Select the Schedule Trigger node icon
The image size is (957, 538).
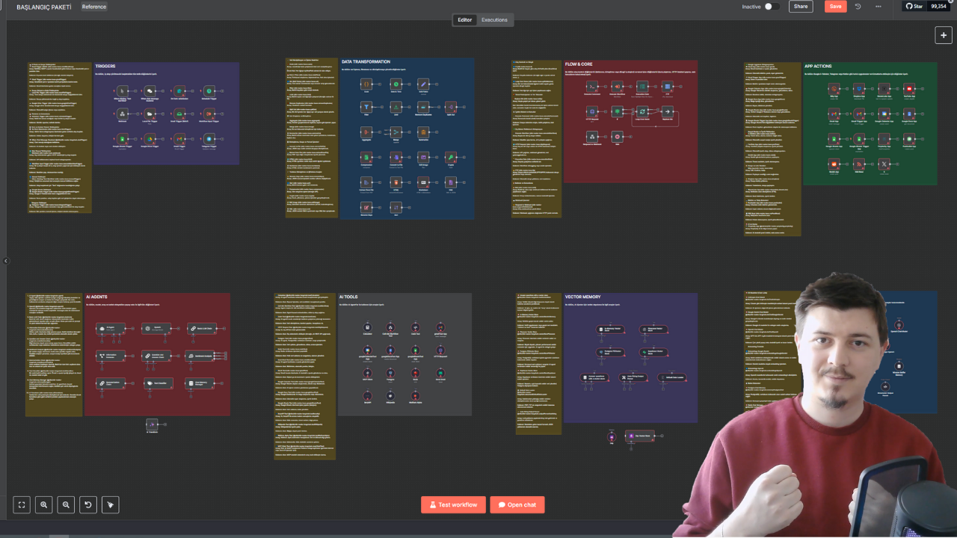[x=210, y=91]
